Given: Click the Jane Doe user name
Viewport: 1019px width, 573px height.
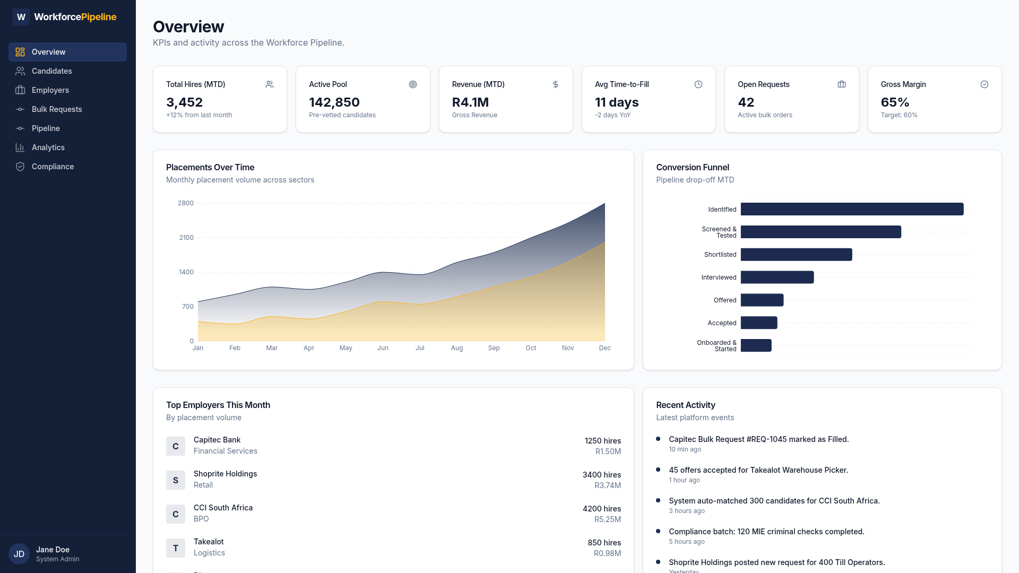Looking at the screenshot, I should (53, 550).
